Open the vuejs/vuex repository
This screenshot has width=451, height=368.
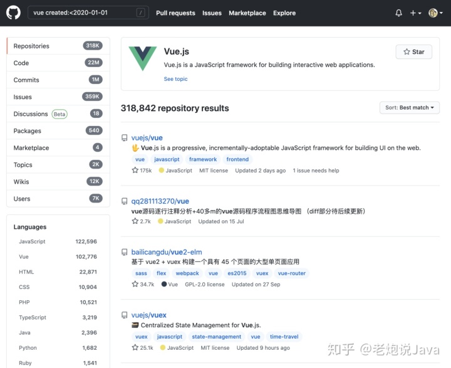148,315
